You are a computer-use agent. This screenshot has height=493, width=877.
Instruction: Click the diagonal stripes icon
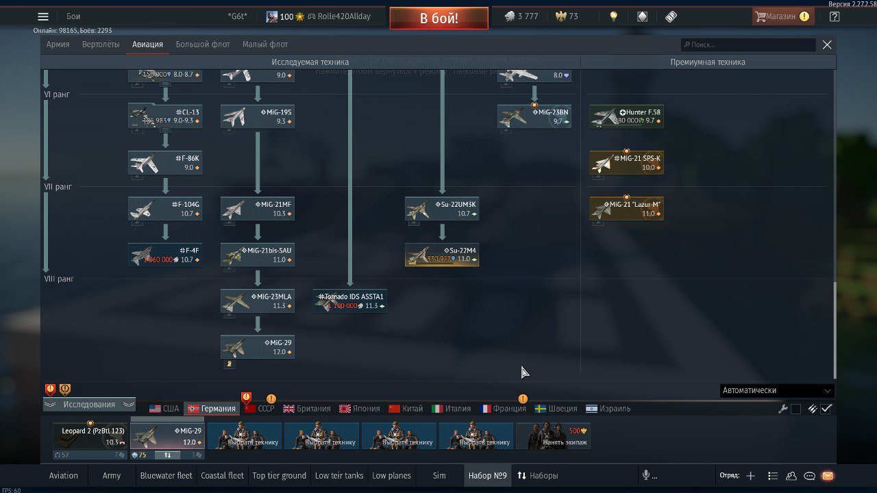pyautogui.click(x=813, y=409)
